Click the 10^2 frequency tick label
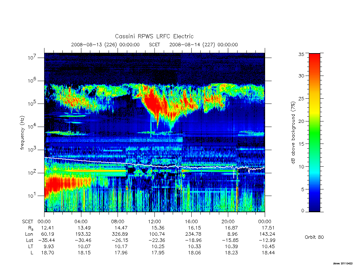The image size is (353, 265). (32, 173)
